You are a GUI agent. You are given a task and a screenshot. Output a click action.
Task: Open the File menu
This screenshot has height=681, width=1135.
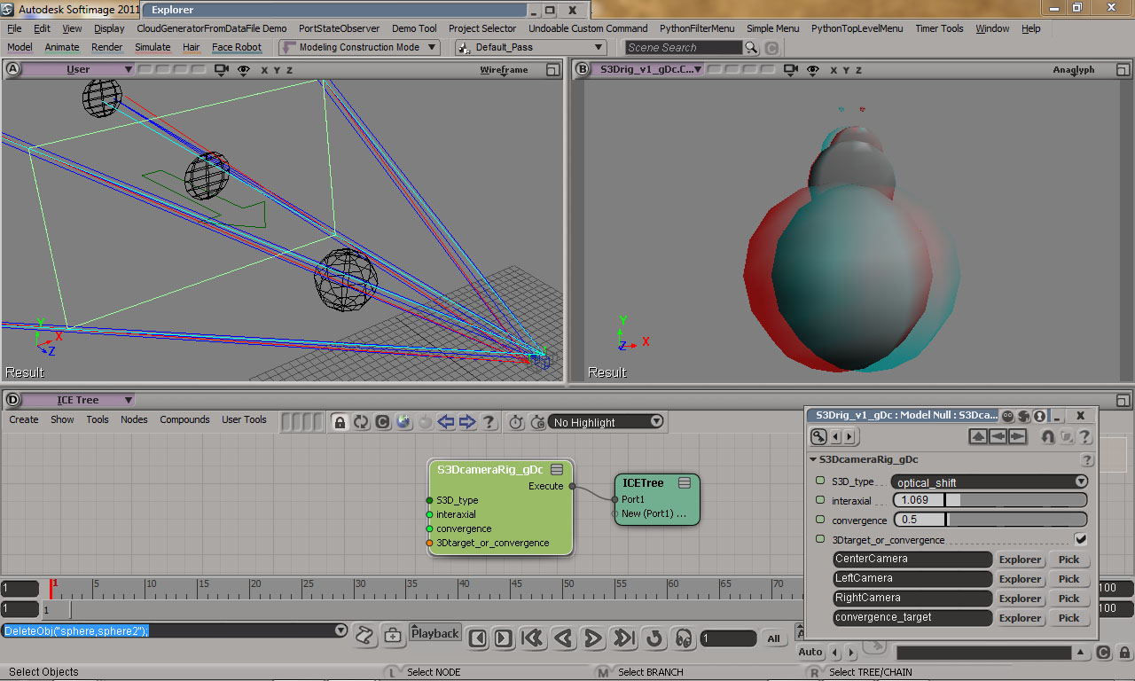pos(14,28)
